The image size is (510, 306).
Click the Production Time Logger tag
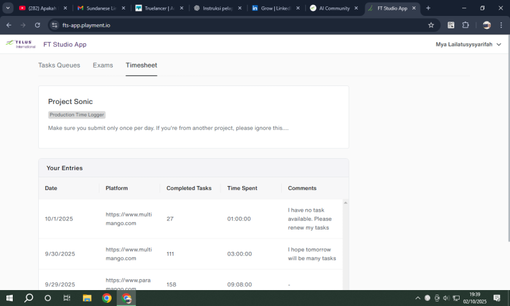(x=77, y=115)
